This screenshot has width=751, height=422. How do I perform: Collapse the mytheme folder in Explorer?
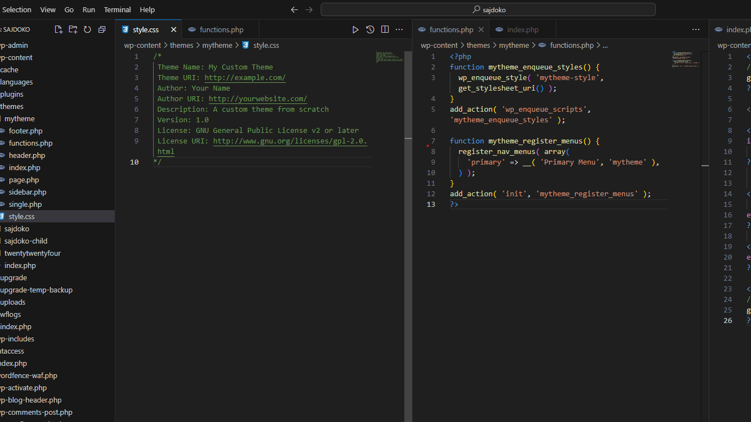click(19, 118)
